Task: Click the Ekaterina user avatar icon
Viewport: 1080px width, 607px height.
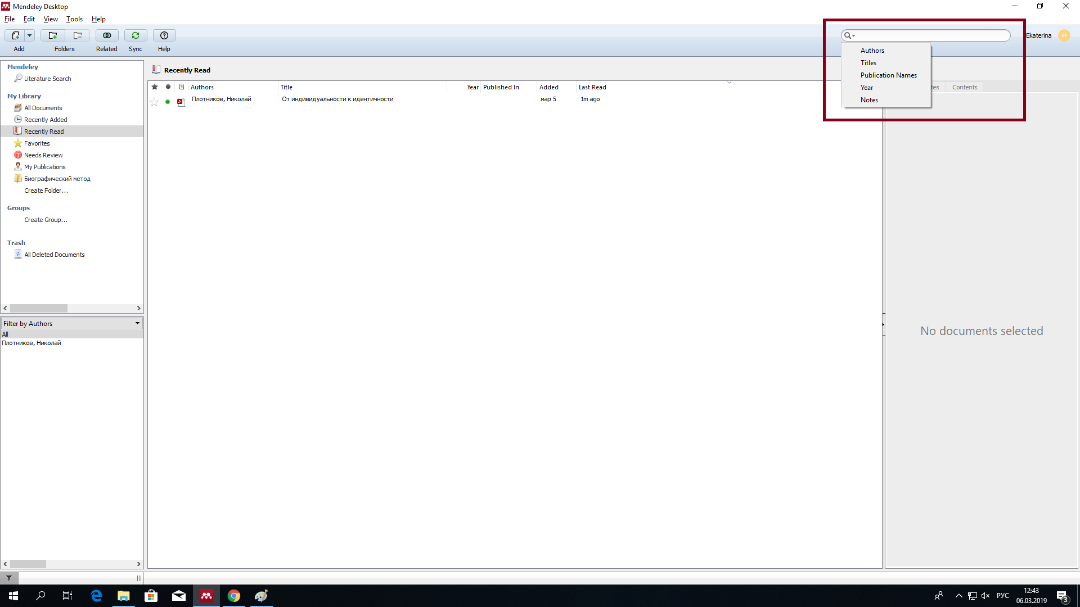Action: click(x=1064, y=35)
